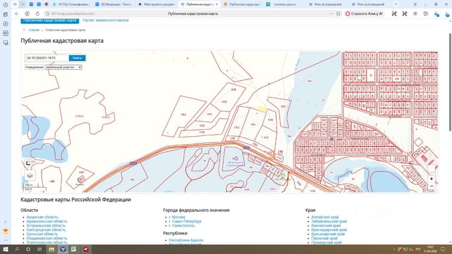This screenshot has height=254, width=452.
Task: Open Windows search magnifier on taskbar
Action: tap(17, 249)
